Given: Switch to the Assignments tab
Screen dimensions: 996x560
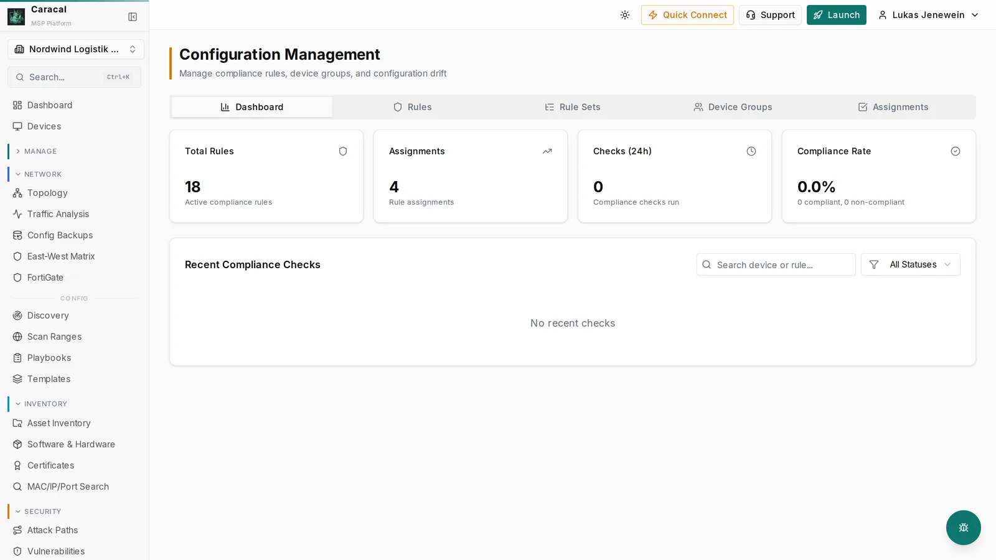Looking at the screenshot, I should click(x=893, y=107).
